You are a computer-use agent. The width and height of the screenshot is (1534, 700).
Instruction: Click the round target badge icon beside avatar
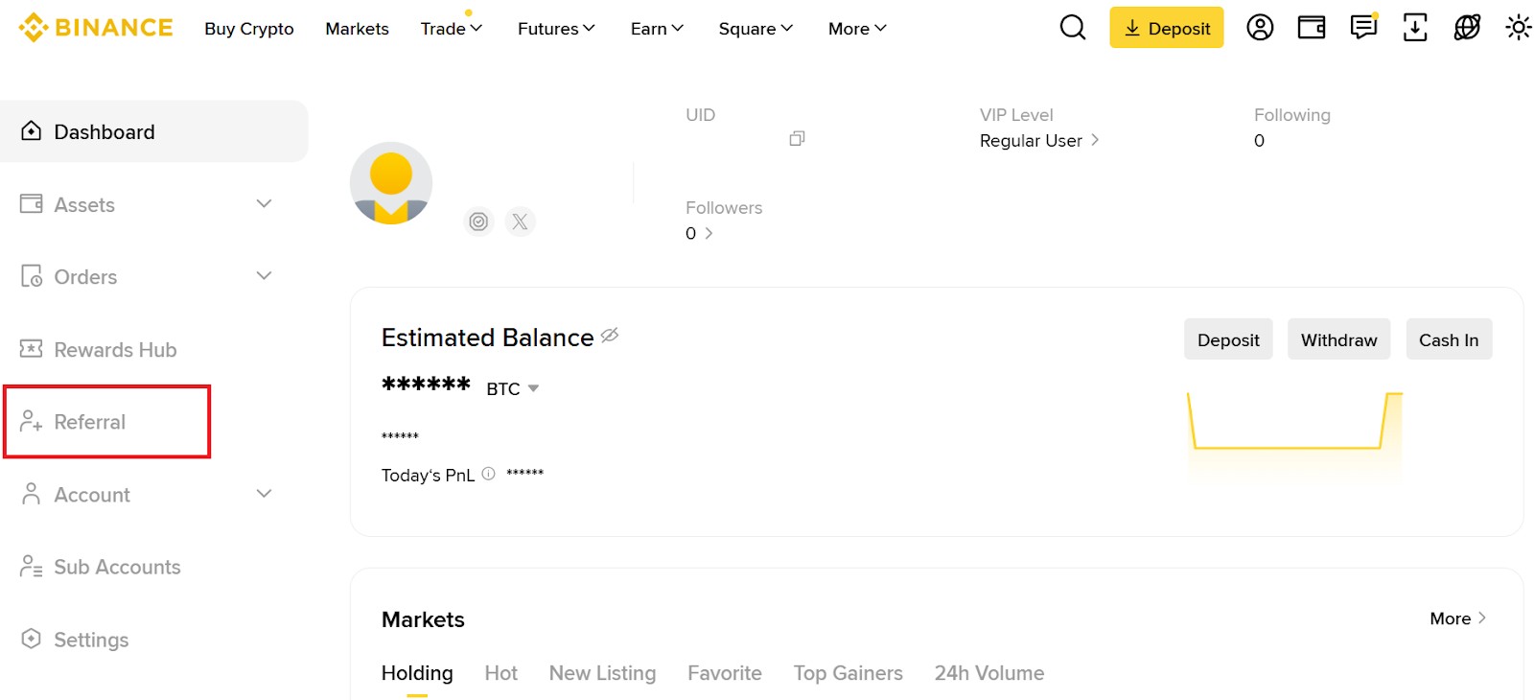click(x=478, y=222)
